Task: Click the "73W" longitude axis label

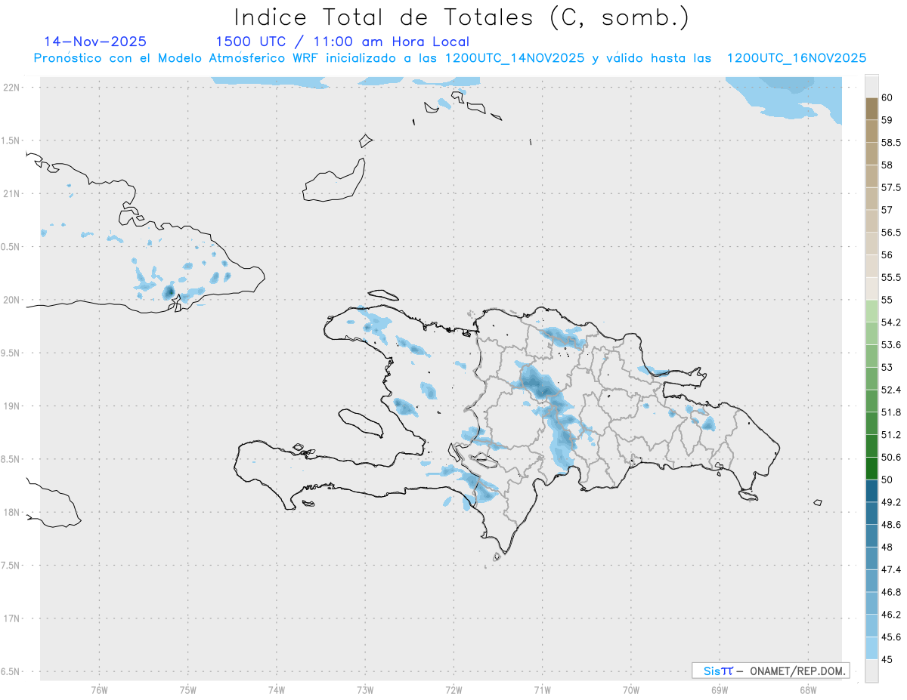Action: coord(365,690)
